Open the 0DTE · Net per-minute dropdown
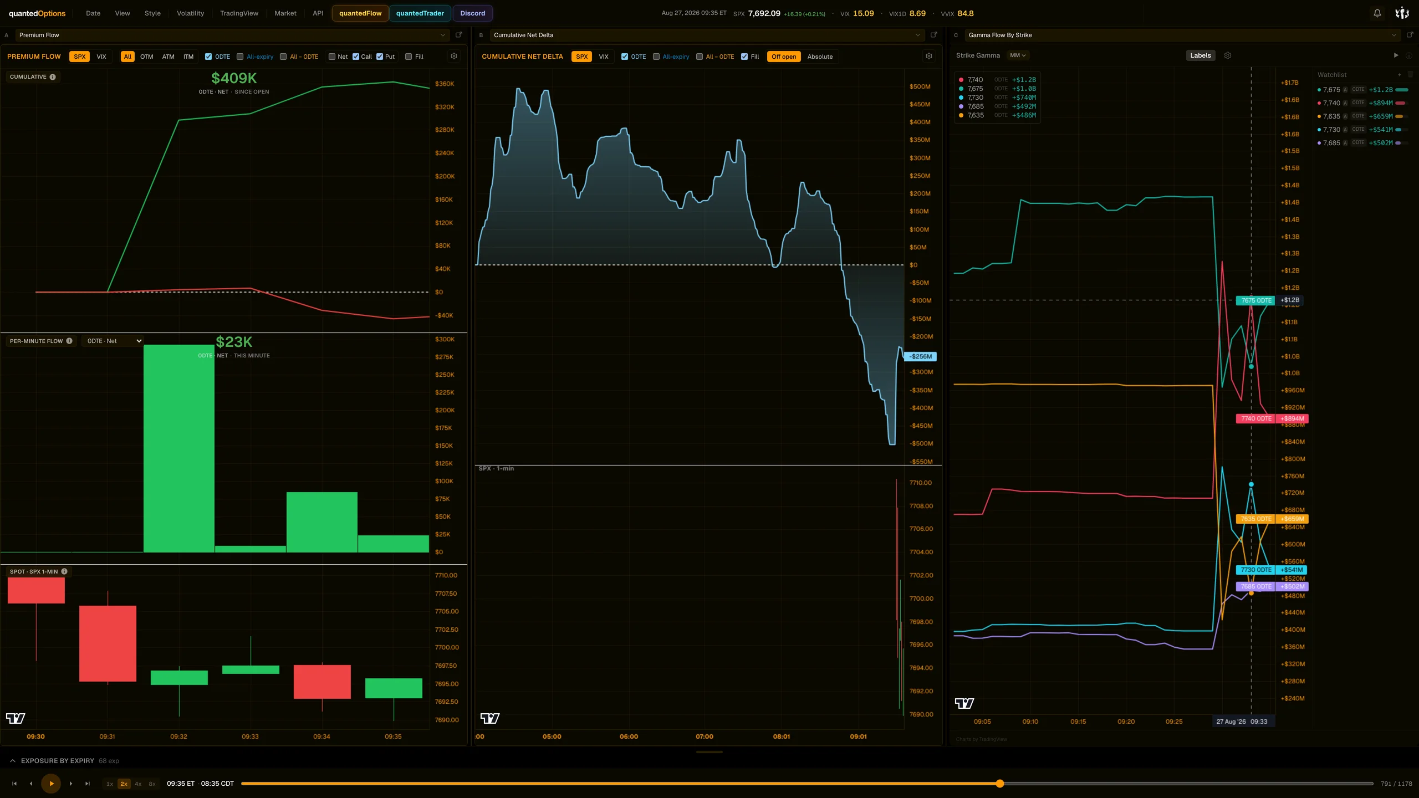This screenshot has width=1419, height=798. (x=113, y=341)
